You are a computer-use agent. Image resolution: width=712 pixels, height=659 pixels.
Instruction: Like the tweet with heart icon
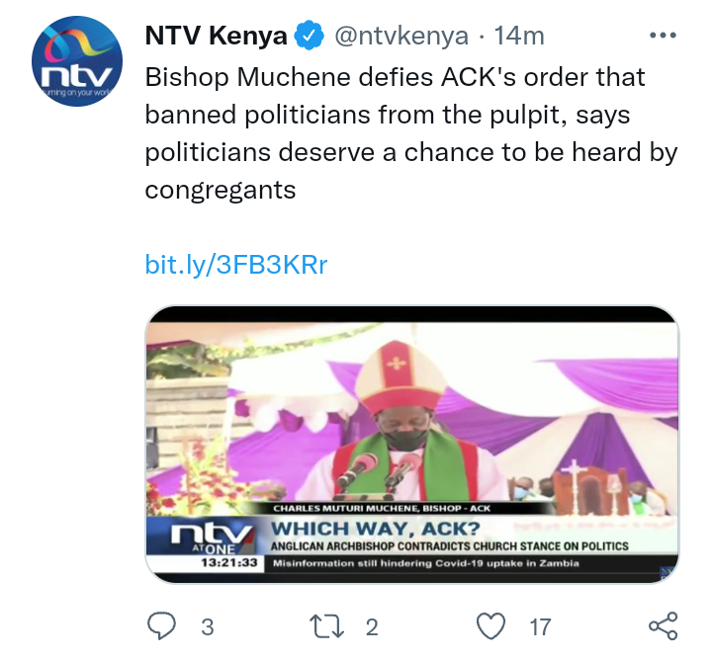point(490,626)
